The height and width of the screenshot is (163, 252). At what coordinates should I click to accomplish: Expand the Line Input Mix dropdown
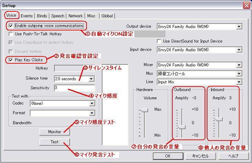point(239,82)
